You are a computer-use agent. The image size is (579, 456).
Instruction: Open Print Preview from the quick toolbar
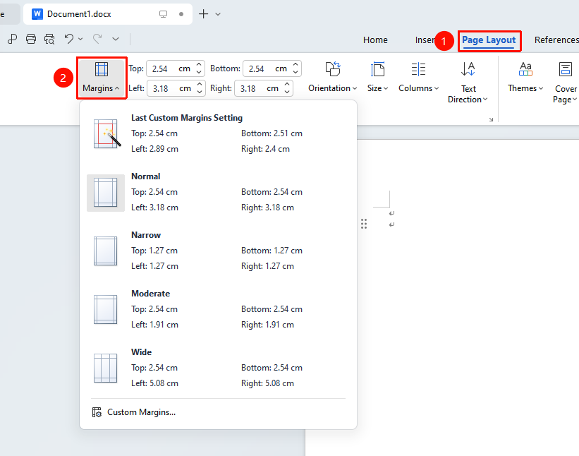pyautogui.click(x=49, y=39)
